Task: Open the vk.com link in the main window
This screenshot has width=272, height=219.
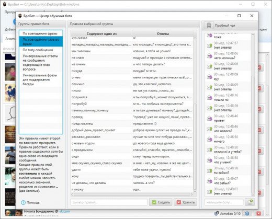Action: 64,211
